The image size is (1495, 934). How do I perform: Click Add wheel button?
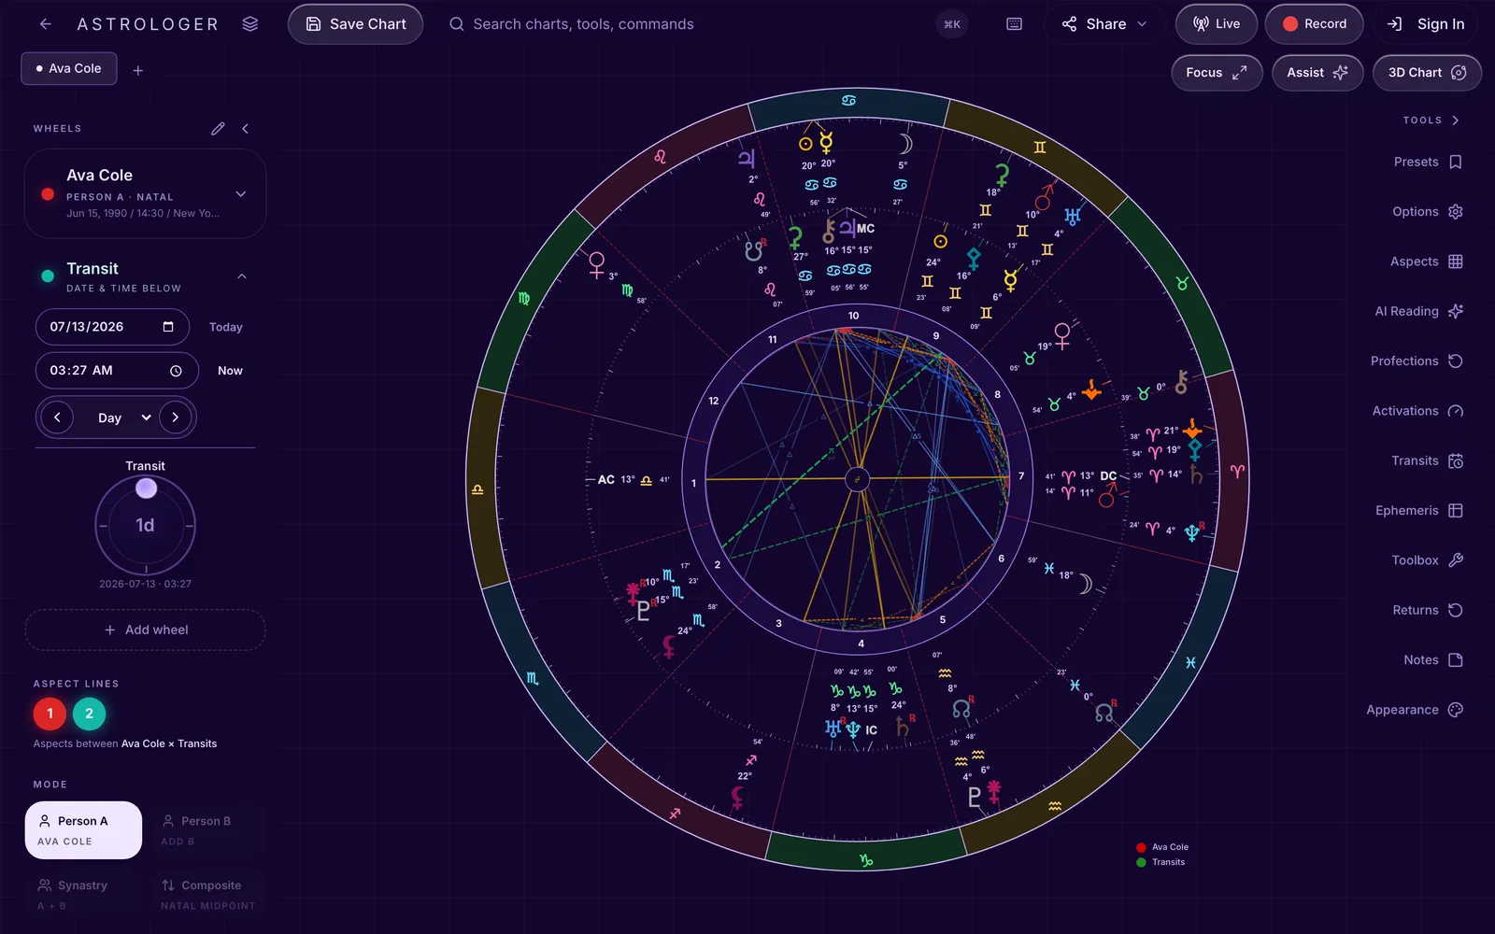[x=145, y=630]
